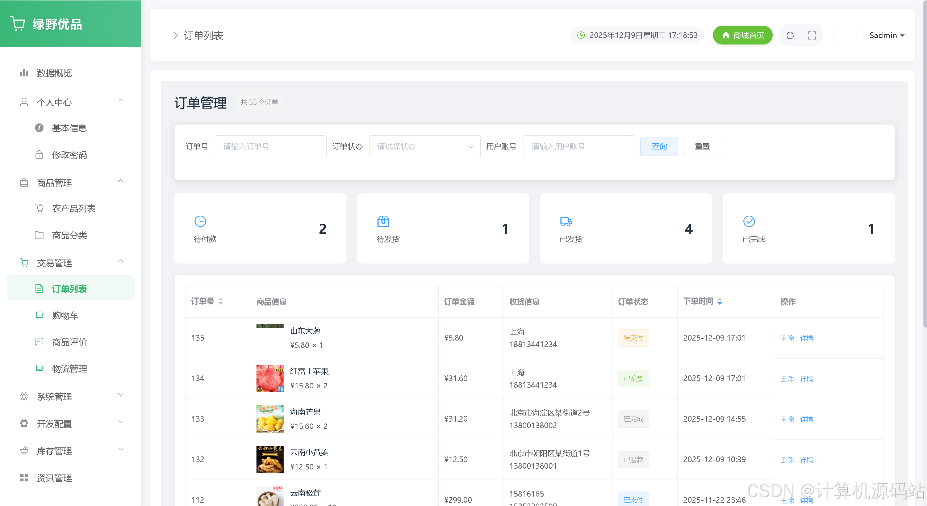The image size is (927, 506).
Task: Click the 红富士苹果 product thumbnail
Action: [x=270, y=378]
